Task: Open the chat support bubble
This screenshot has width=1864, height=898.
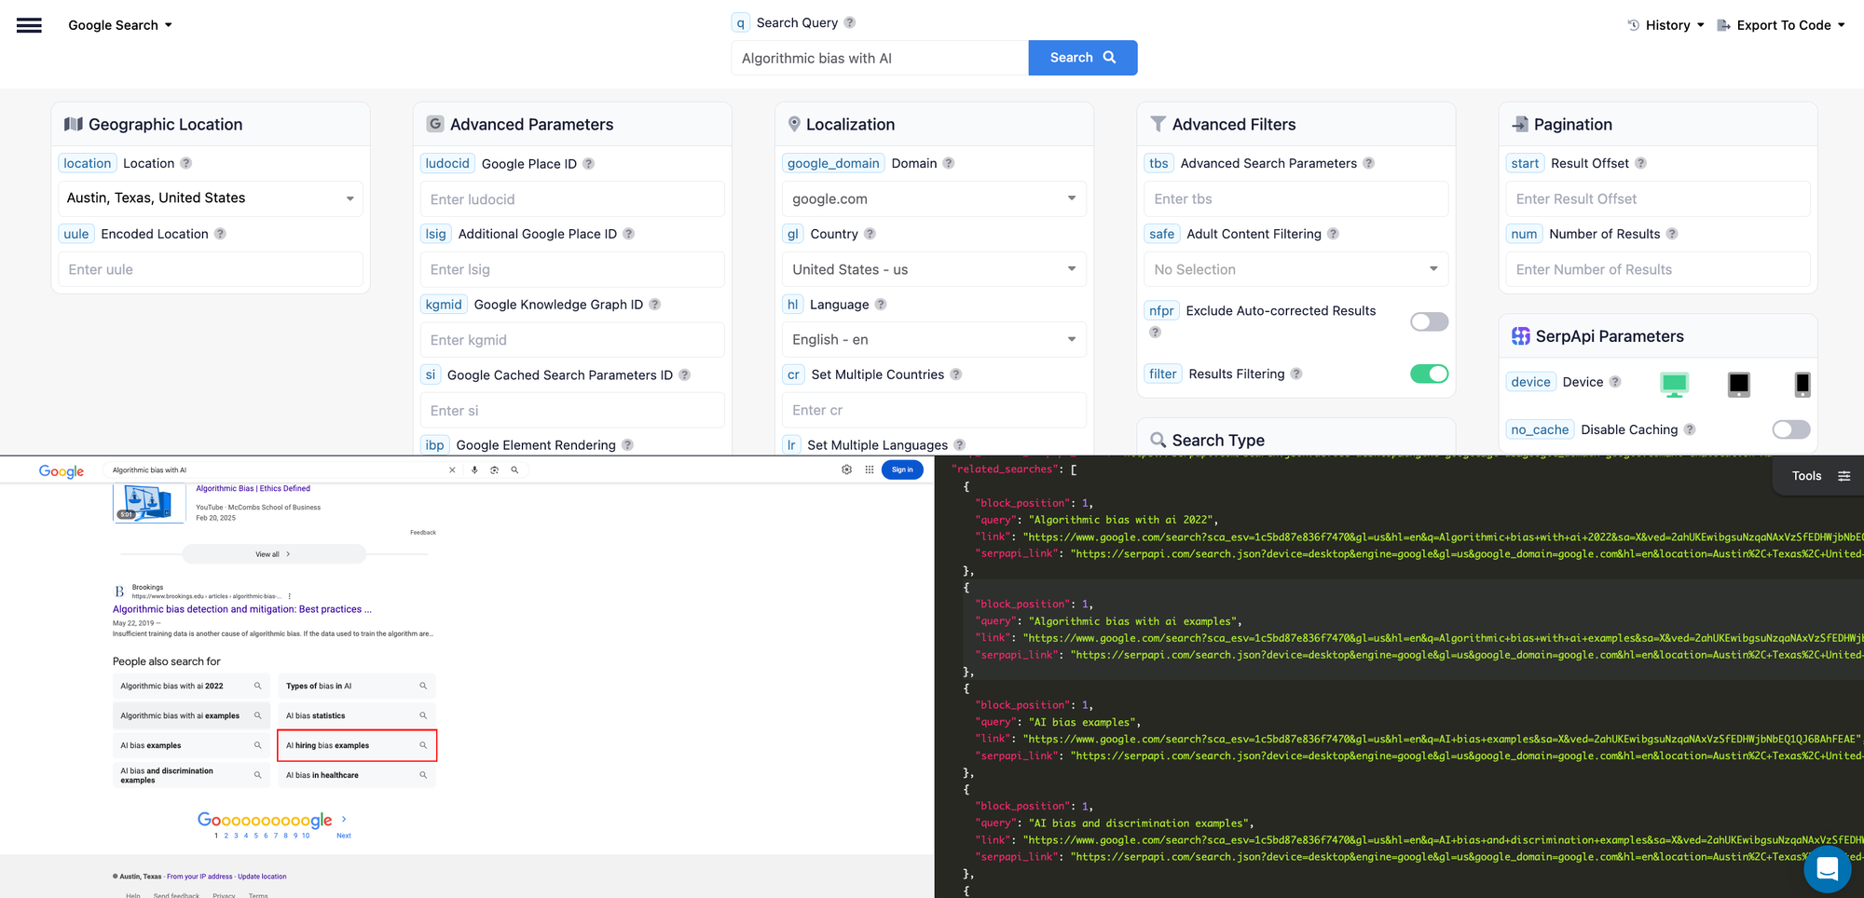Action: pyautogui.click(x=1827, y=869)
